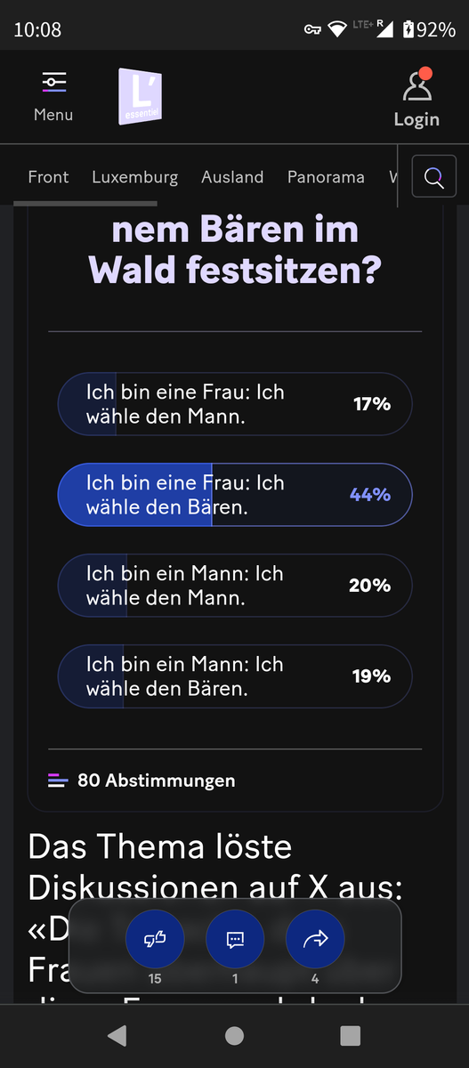The height and width of the screenshot is (1068, 469).
Task: Select 'Ich bin ein Mann: Ich wähle den Mann' option
Action: click(x=235, y=586)
